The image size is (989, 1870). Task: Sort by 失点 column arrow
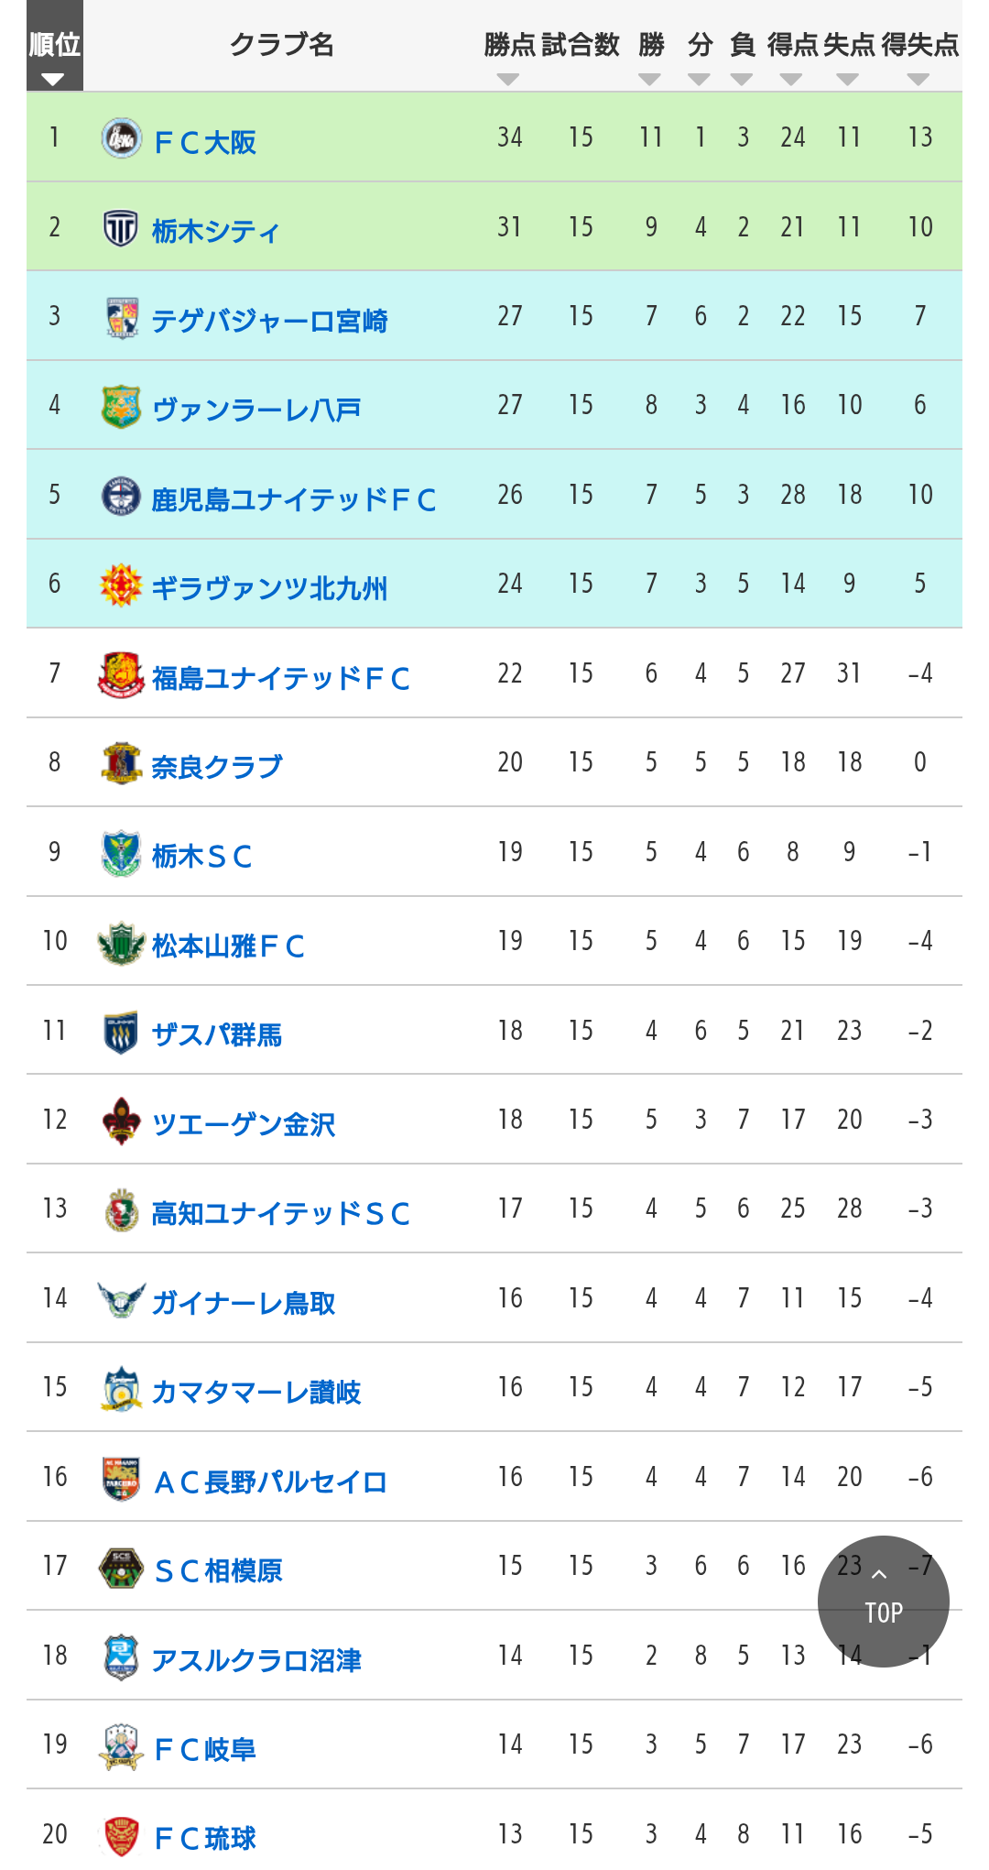click(x=848, y=80)
